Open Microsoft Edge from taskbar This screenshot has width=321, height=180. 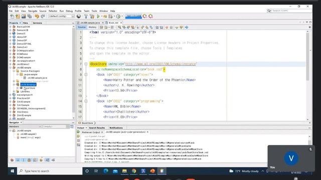click(106, 171)
